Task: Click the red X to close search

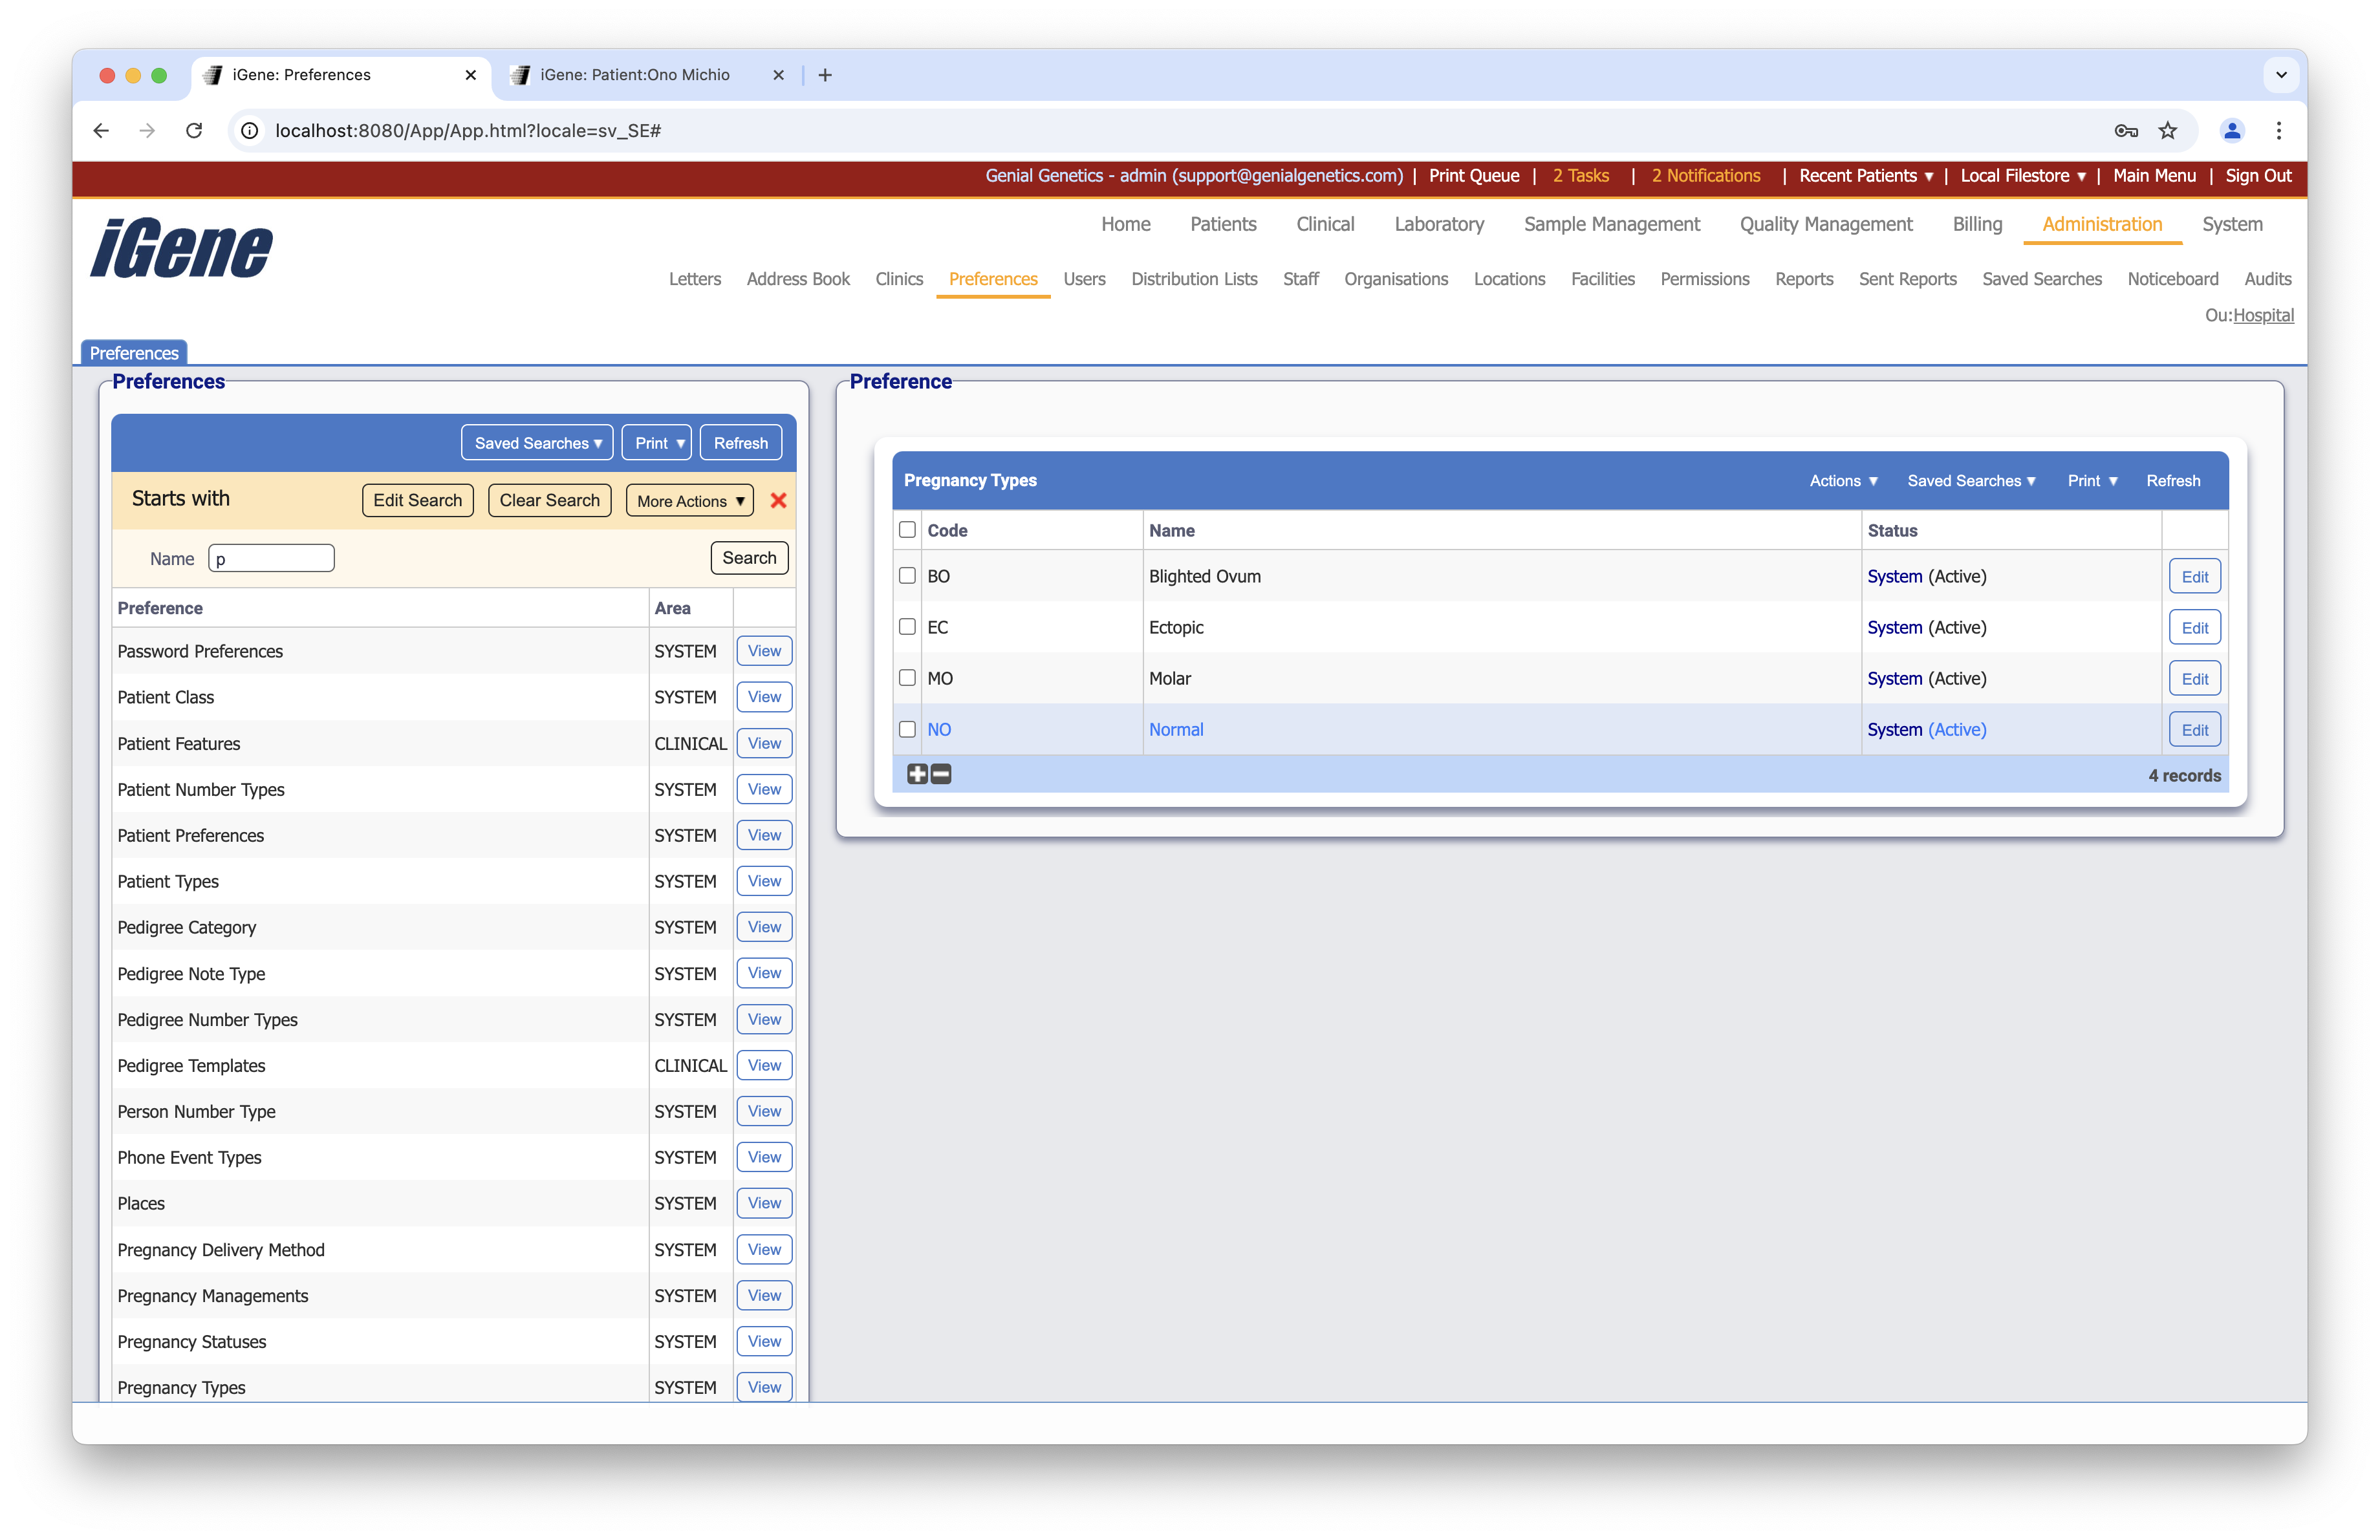Action: (x=778, y=500)
